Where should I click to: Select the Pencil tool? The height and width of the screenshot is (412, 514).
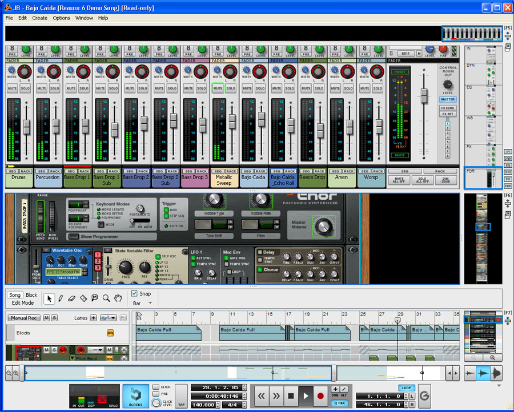pyautogui.click(x=61, y=298)
